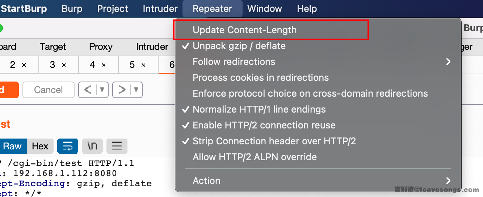
Task: Open the request editor hamburger menu icon
Action: click(117, 146)
